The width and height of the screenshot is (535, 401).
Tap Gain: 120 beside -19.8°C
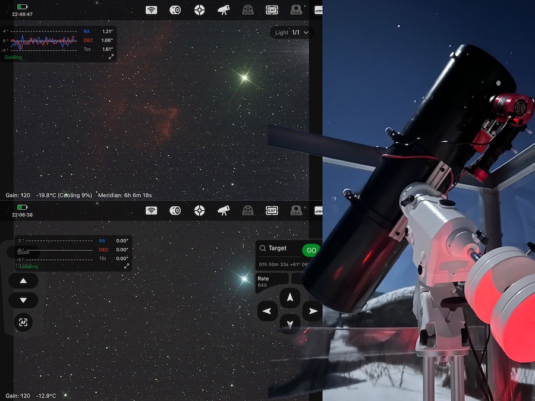pos(18,195)
